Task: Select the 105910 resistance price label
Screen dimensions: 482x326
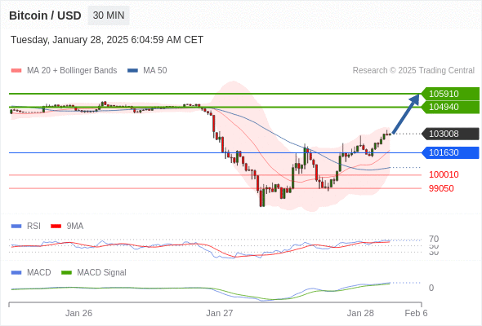Action: point(450,94)
